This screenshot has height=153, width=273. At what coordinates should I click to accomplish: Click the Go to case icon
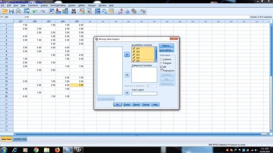point(51,11)
